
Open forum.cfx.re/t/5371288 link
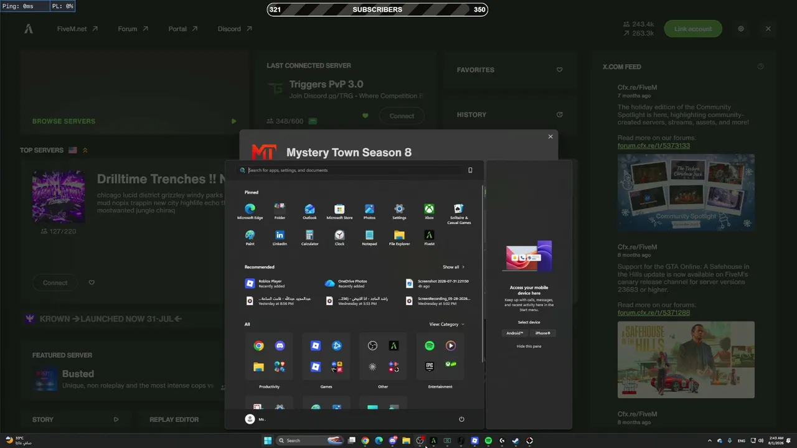[x=654, y=312]
